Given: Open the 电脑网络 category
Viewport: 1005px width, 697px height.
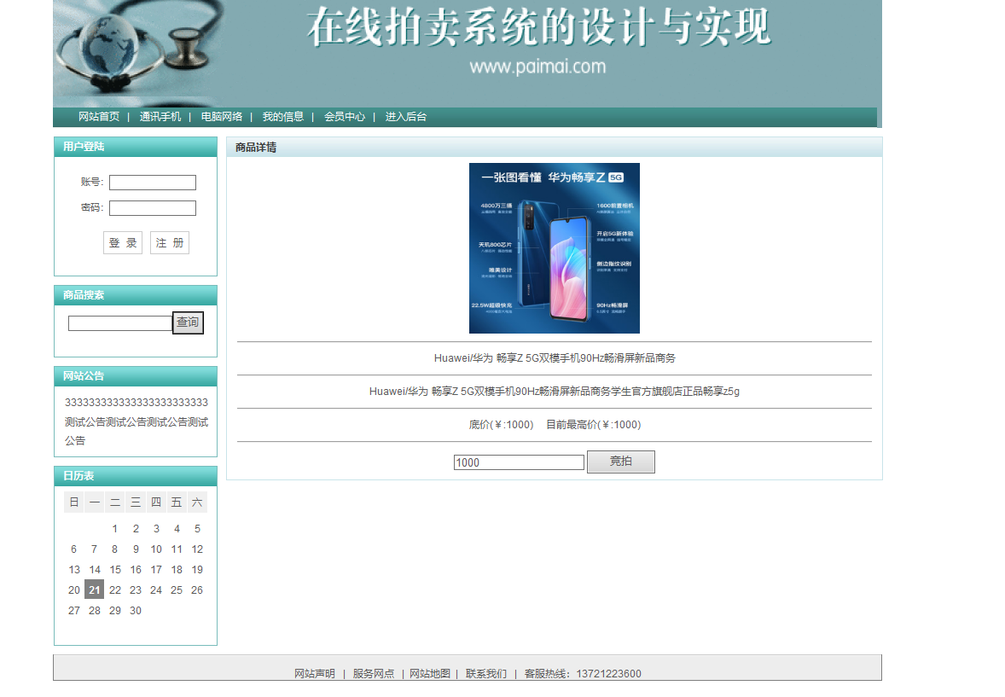Looking at the screenshot, I should (222, 117).
